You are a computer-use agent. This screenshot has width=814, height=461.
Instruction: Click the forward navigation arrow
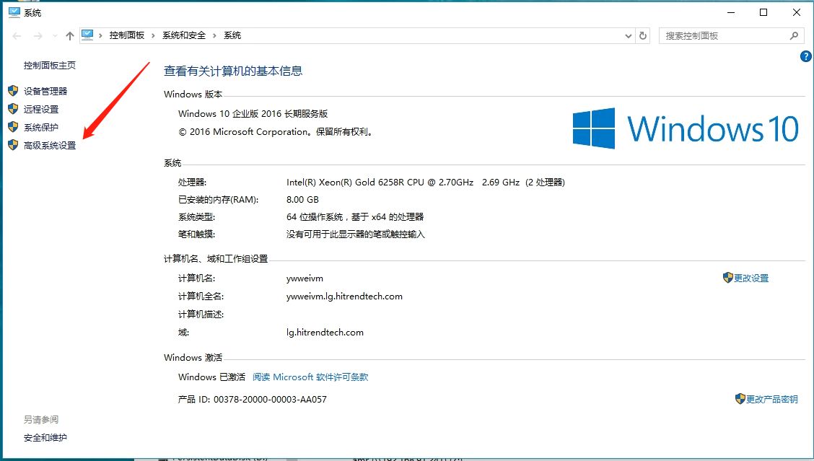[38, 36]
